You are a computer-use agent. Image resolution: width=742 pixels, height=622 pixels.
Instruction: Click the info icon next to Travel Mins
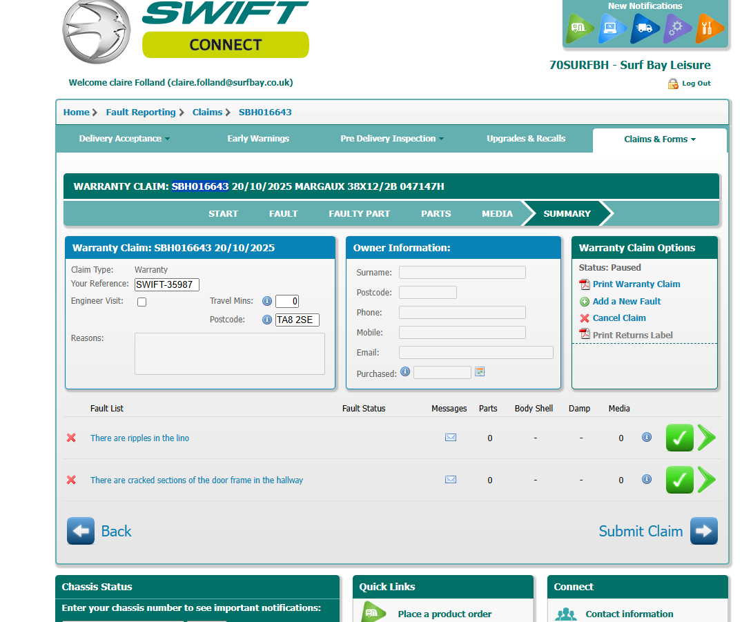[267, 301]
